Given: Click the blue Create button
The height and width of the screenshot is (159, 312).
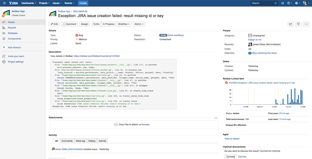Looking at the screenshot, I should point(83,3).
